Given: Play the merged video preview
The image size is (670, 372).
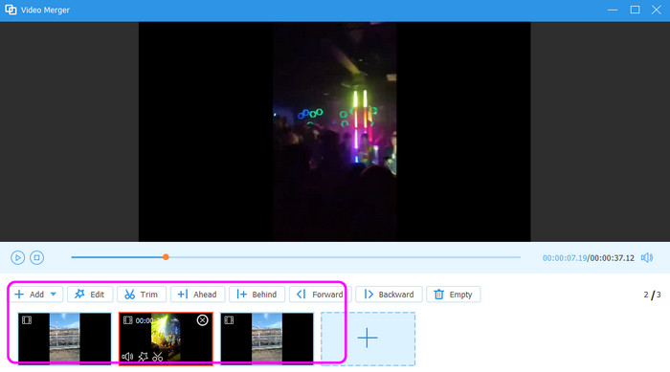Looking at the screenshot, I should (17, 257).
